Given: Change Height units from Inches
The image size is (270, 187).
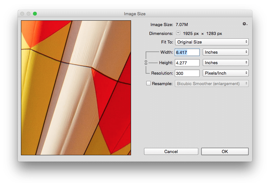Looking at the screenshot, I should [x=226, y=63].
